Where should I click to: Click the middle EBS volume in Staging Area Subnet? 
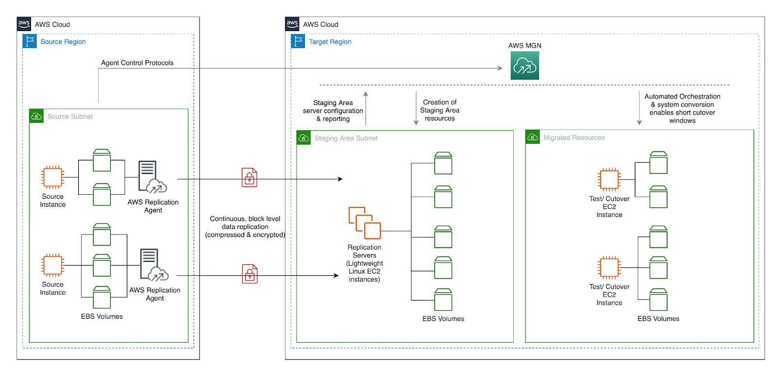pyautogui.click(x=443, y=237)
